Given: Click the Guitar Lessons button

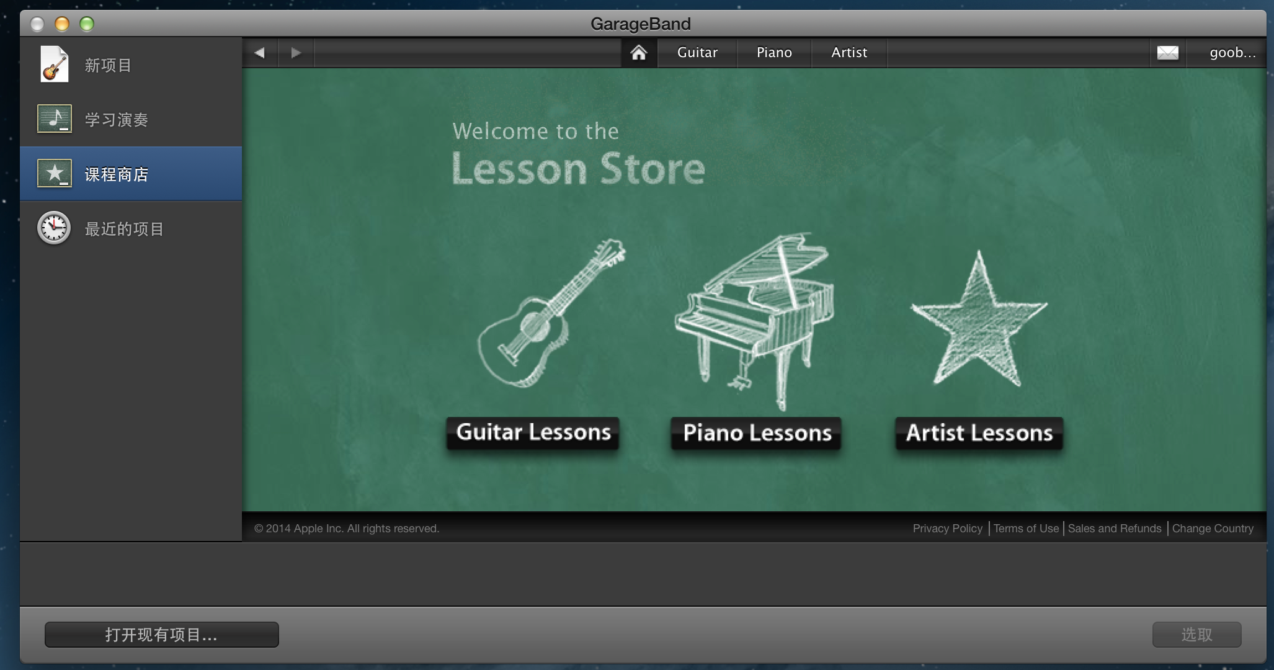Looking at the screenshot, I should 533,432.
